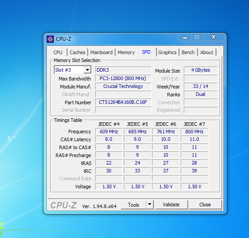Click the Max Bandwidth label
This screenshot has height=238, width=249.
75,79
